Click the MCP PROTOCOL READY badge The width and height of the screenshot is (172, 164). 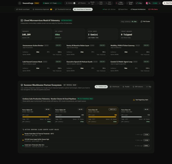point(70,85)
